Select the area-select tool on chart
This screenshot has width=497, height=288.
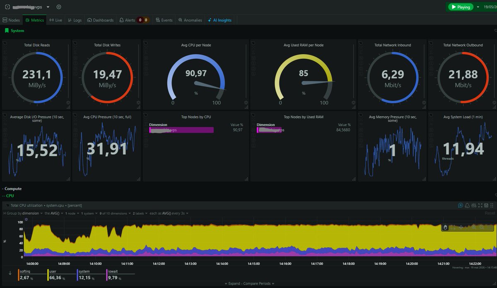click(x=453, y=227)
